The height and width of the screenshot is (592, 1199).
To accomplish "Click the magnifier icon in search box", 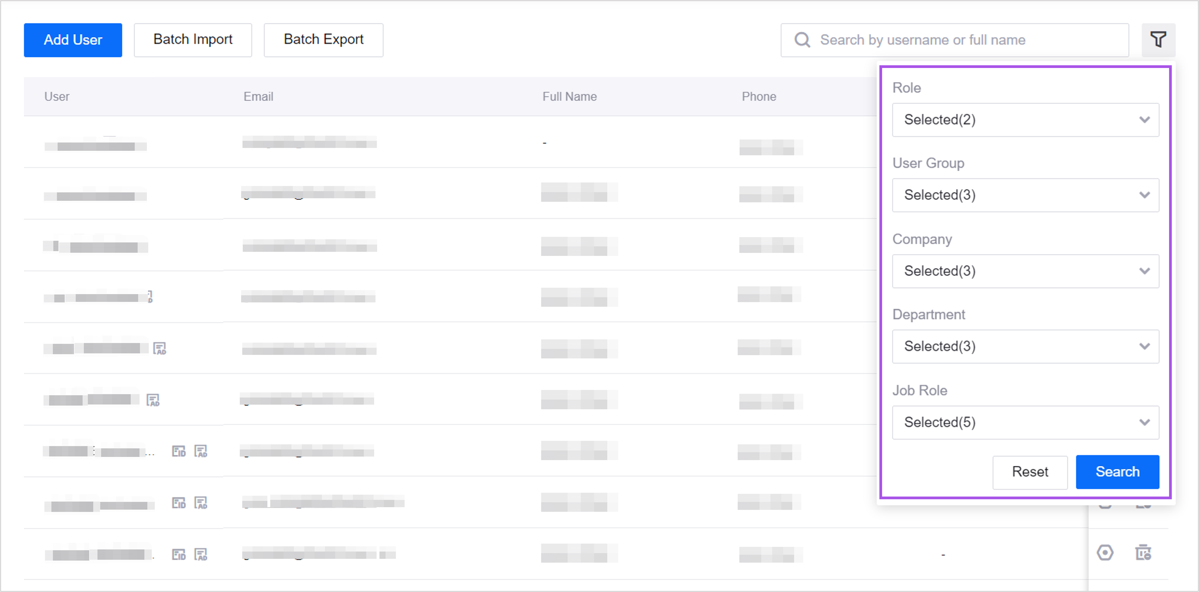I will coord(802,40).
